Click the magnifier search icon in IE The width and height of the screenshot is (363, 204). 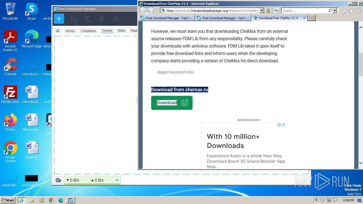(330, 11)
